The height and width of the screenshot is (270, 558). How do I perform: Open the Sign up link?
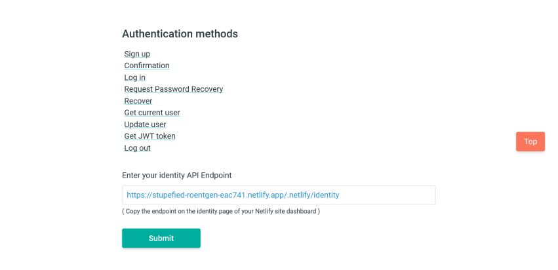tap(137, 54)
